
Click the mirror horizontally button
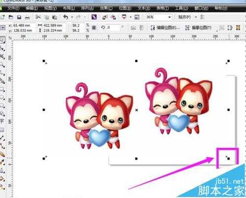click(133, 28)
